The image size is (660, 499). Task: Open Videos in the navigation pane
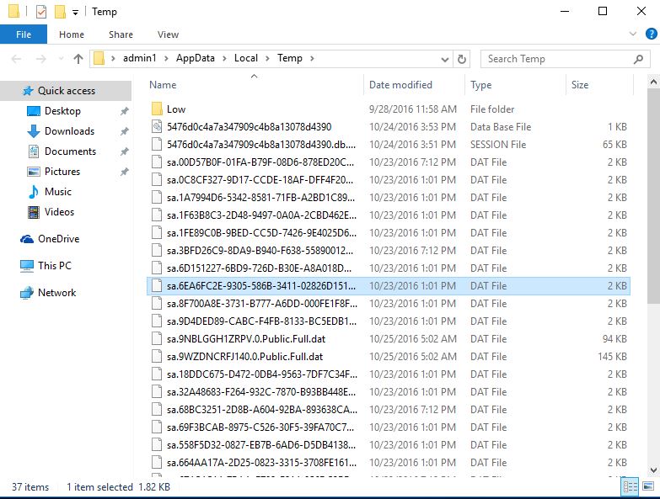point(59,212)
